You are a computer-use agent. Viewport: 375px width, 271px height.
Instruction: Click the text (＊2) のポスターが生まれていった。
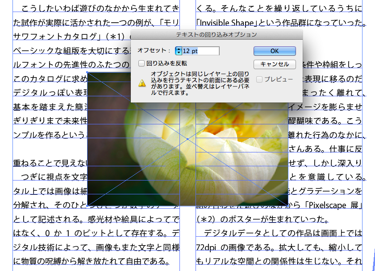click(x=262, y=219)
